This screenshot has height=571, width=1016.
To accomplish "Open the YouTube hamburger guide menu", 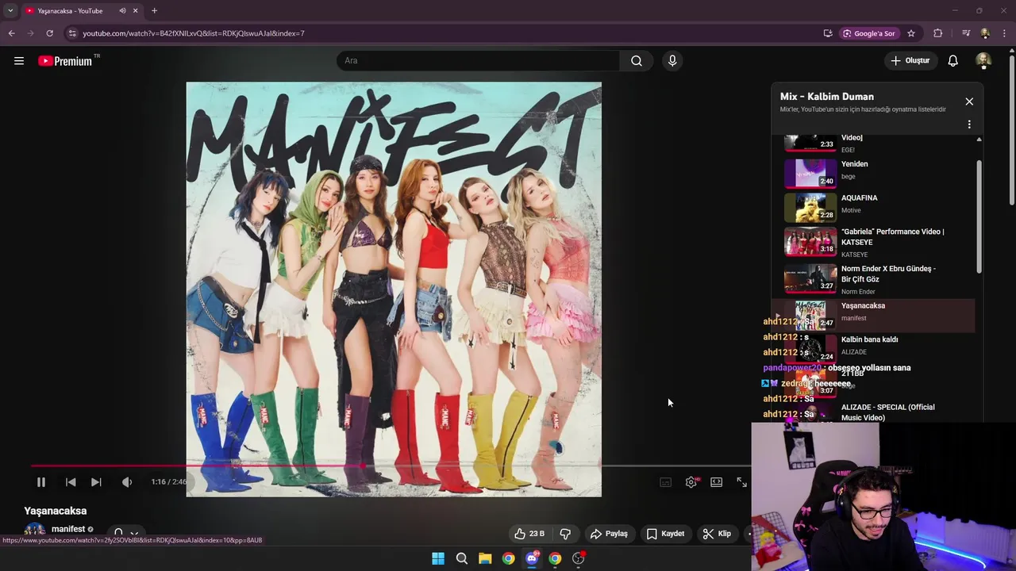I will pos(19,60).
